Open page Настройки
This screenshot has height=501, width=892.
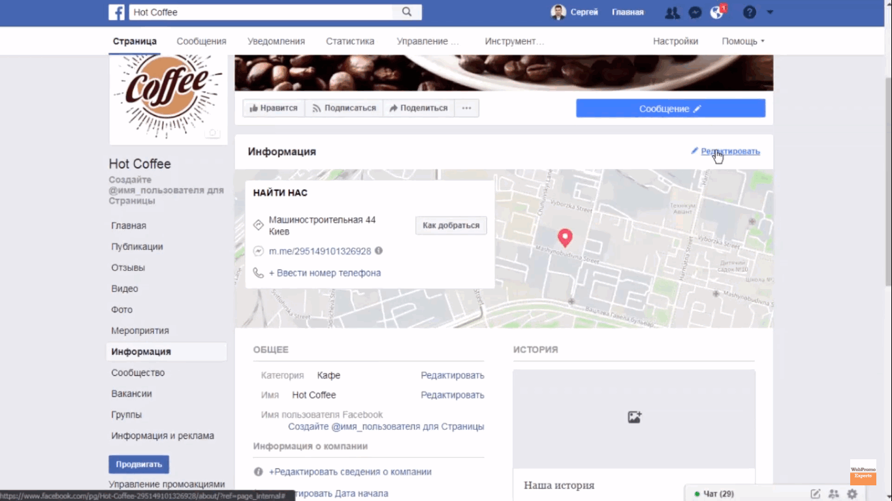[675, 41]
